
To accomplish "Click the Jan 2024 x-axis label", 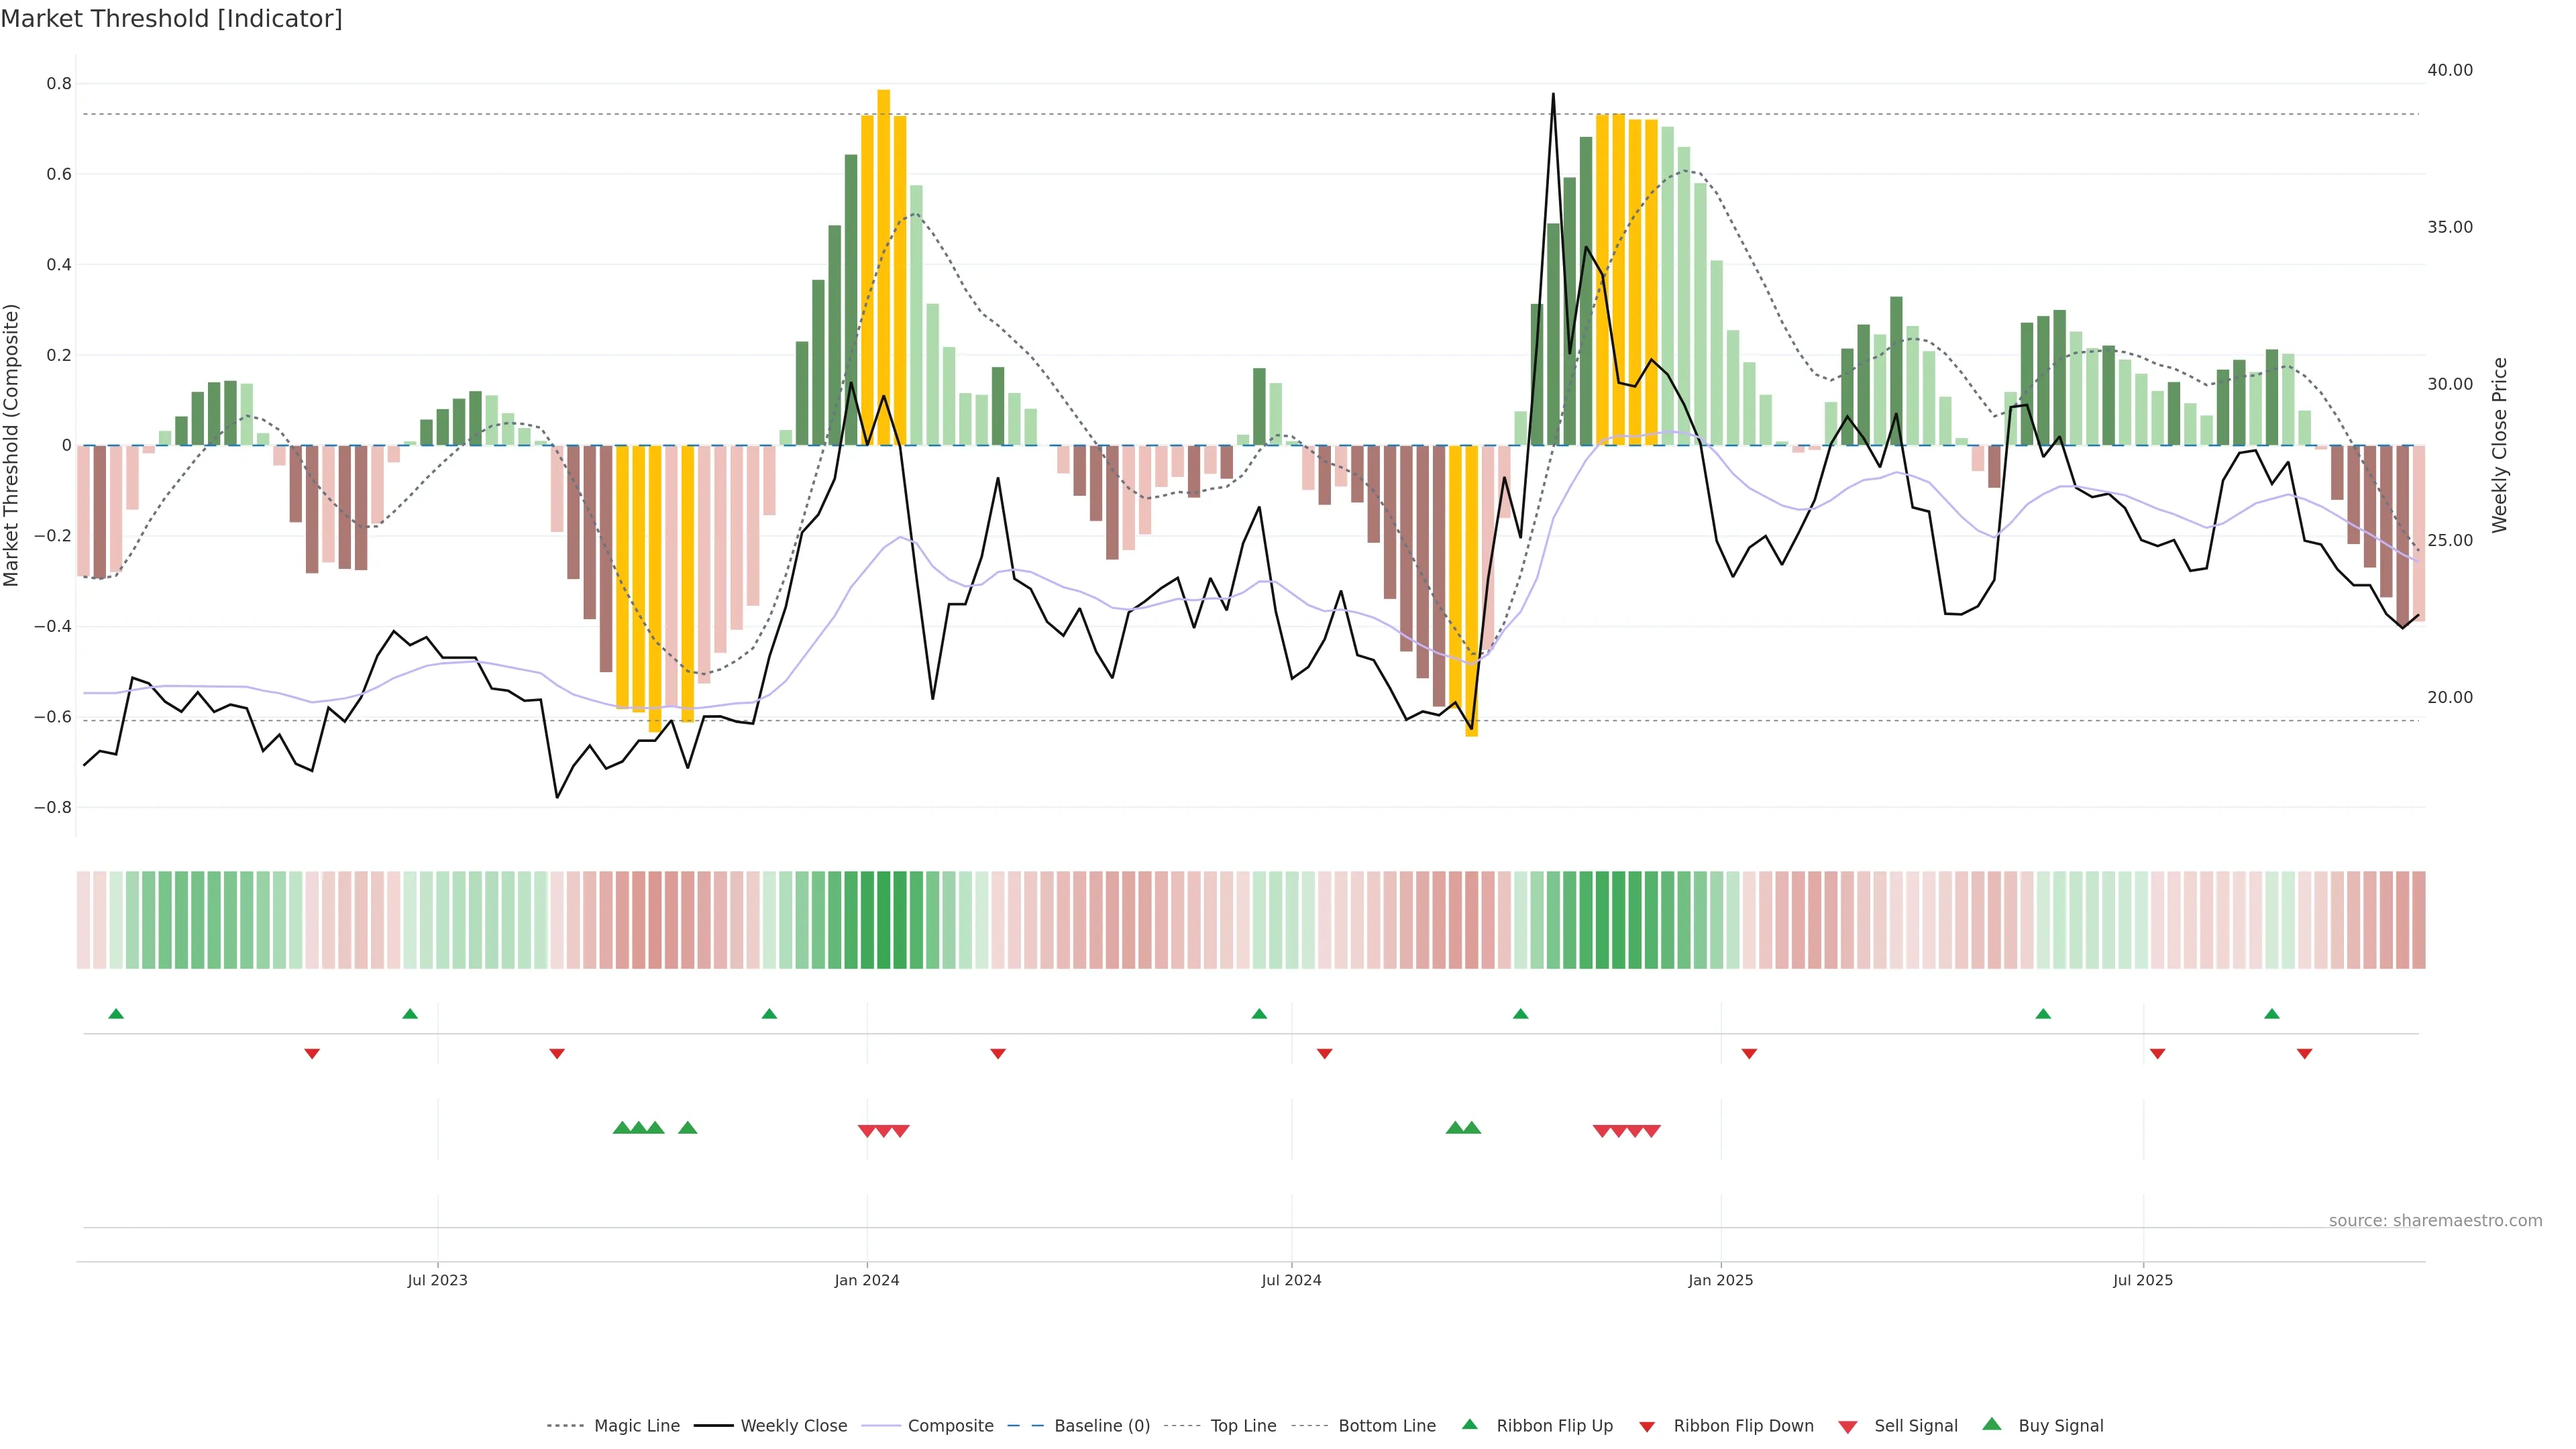I will (x=867, y=1280).
